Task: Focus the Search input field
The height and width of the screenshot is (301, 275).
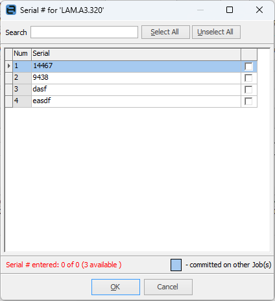Action: pyautogui.click(x=84, y=32)
